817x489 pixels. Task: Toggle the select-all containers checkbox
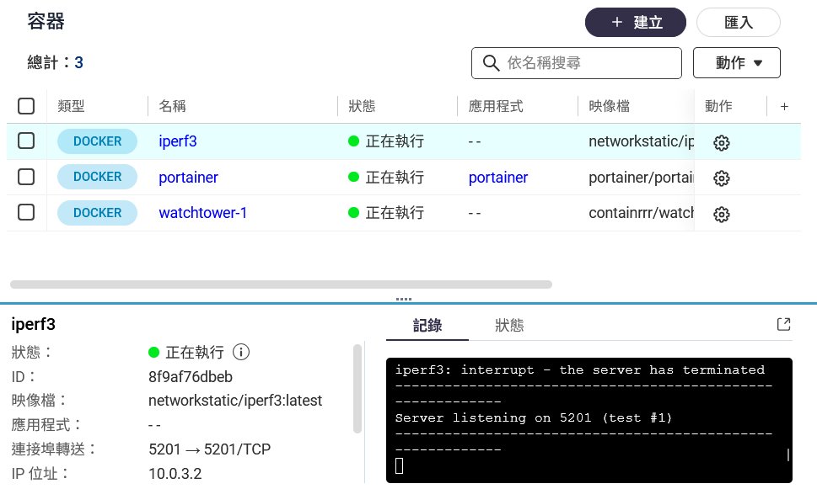pos(26,106)
